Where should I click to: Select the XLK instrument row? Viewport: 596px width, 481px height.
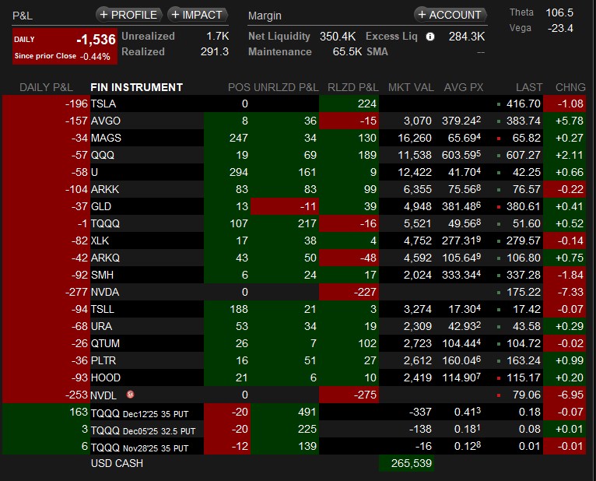pos(294,240)
